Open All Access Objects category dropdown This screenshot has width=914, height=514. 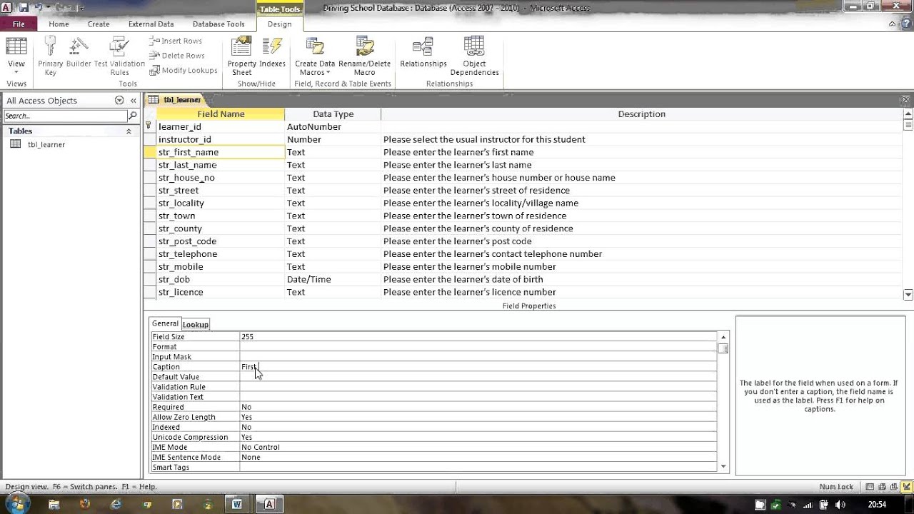click(119, 101)
